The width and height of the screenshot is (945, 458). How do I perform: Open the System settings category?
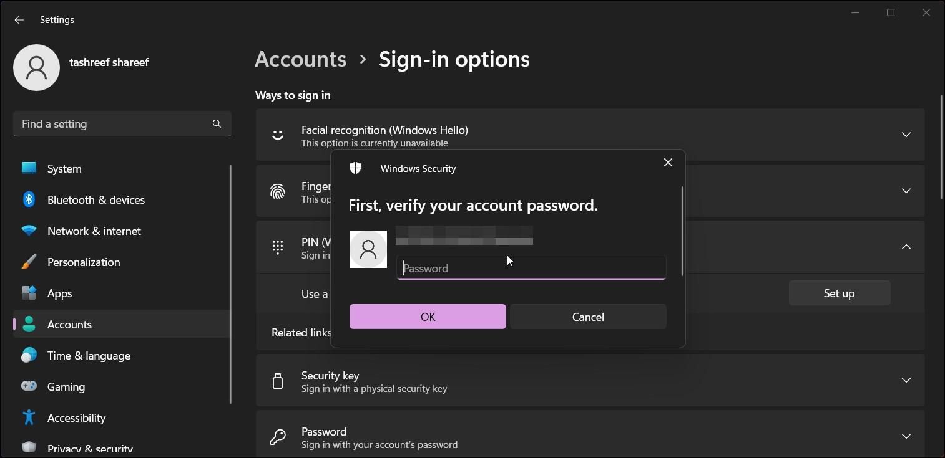pyautogui.click(x=64, y=169)
